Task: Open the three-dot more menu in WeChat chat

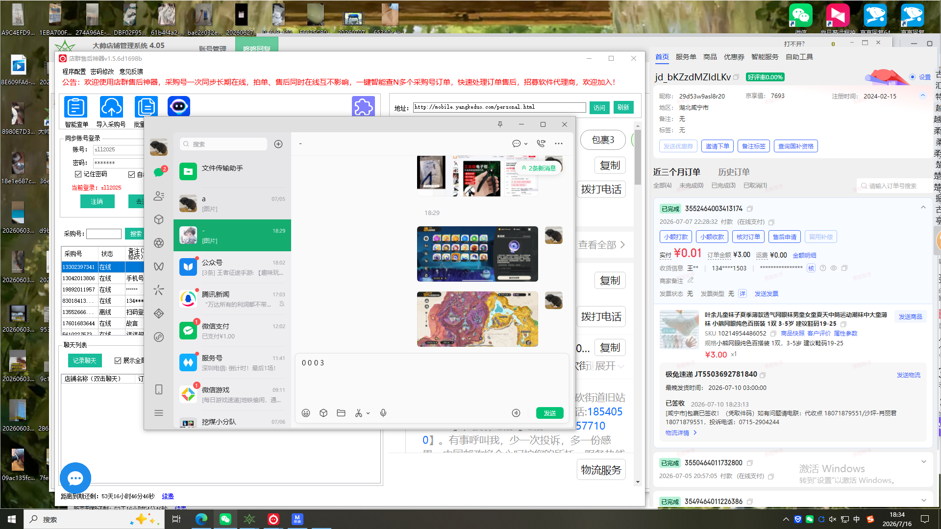Action: click(x=559, y=144)
